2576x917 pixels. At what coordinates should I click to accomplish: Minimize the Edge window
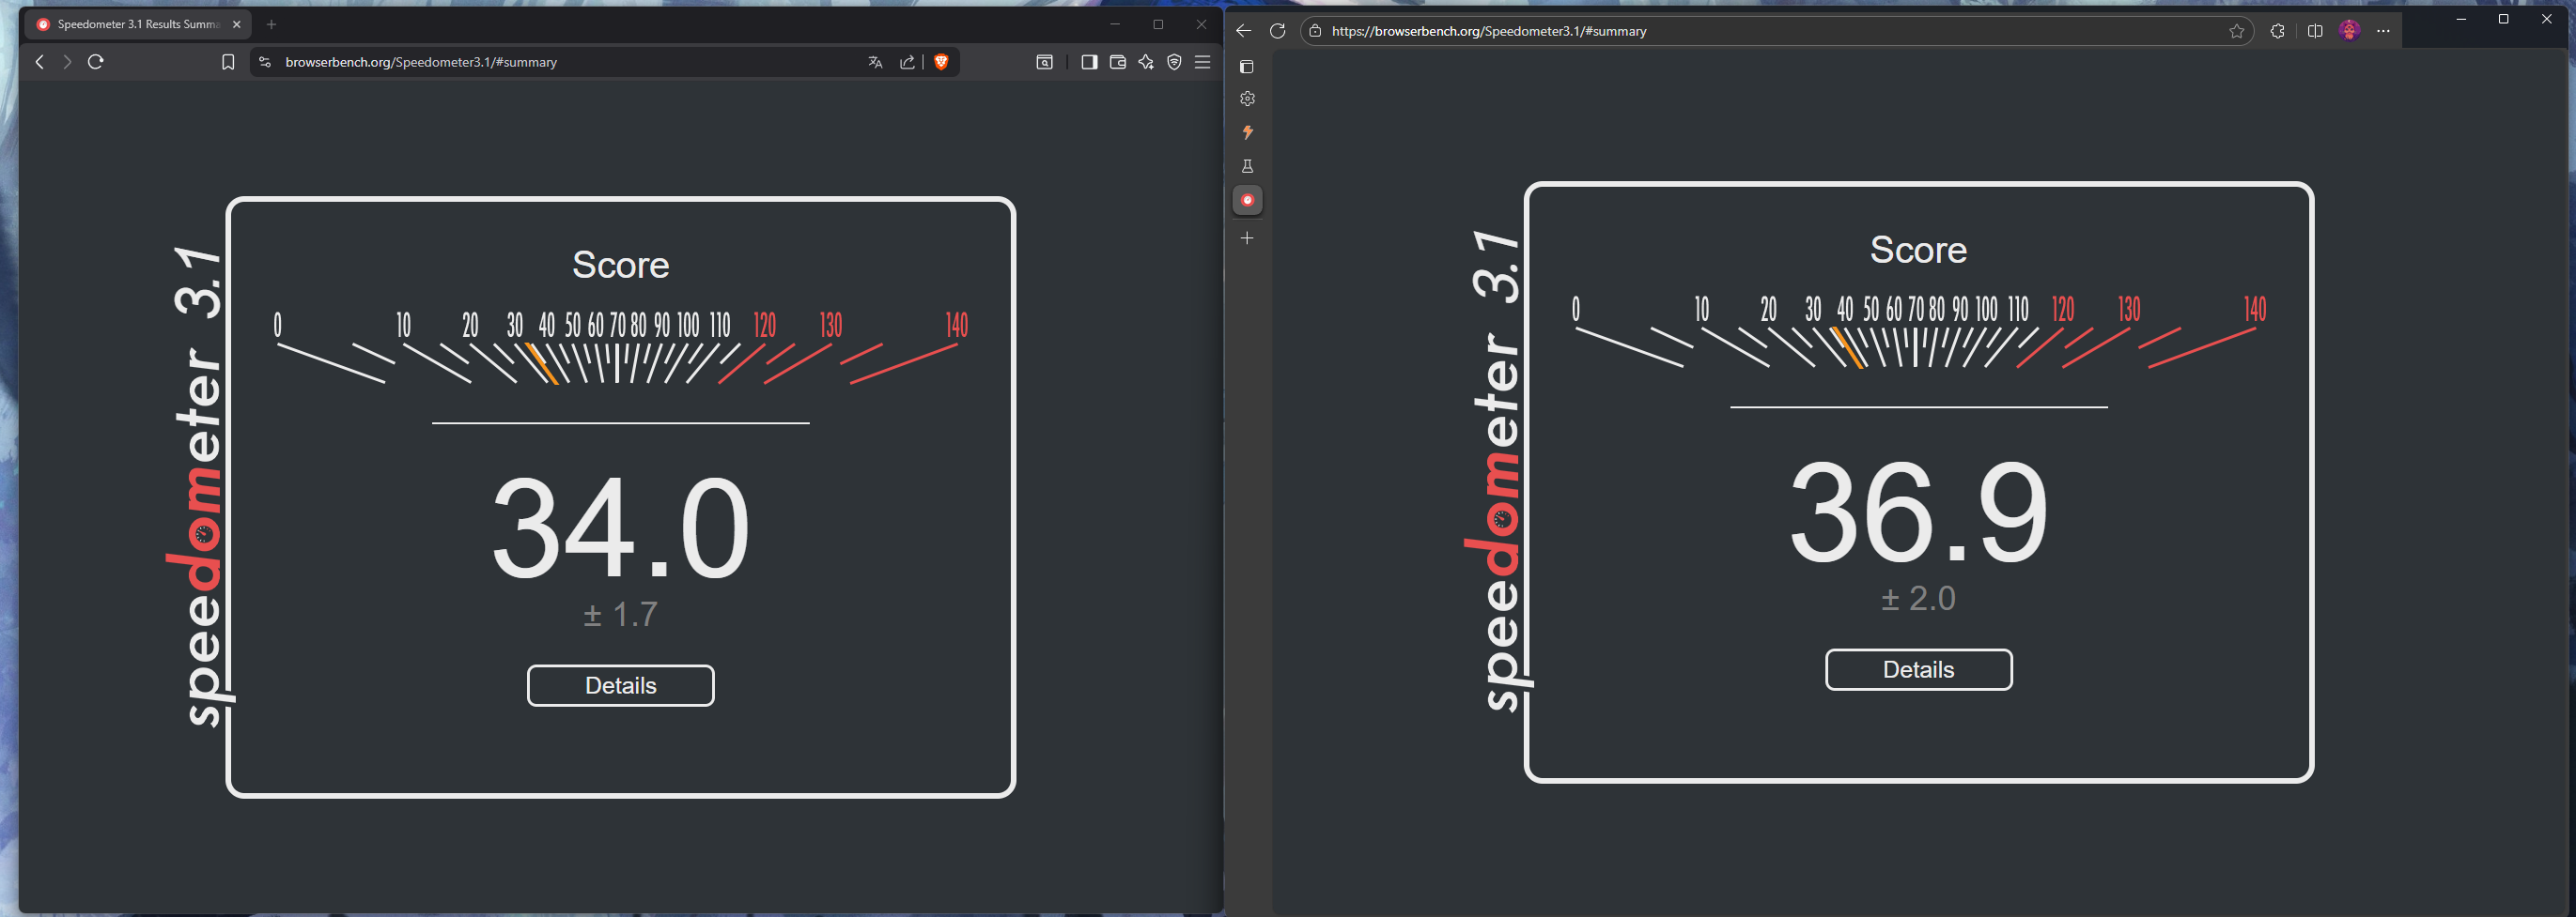pos(2461,19)
